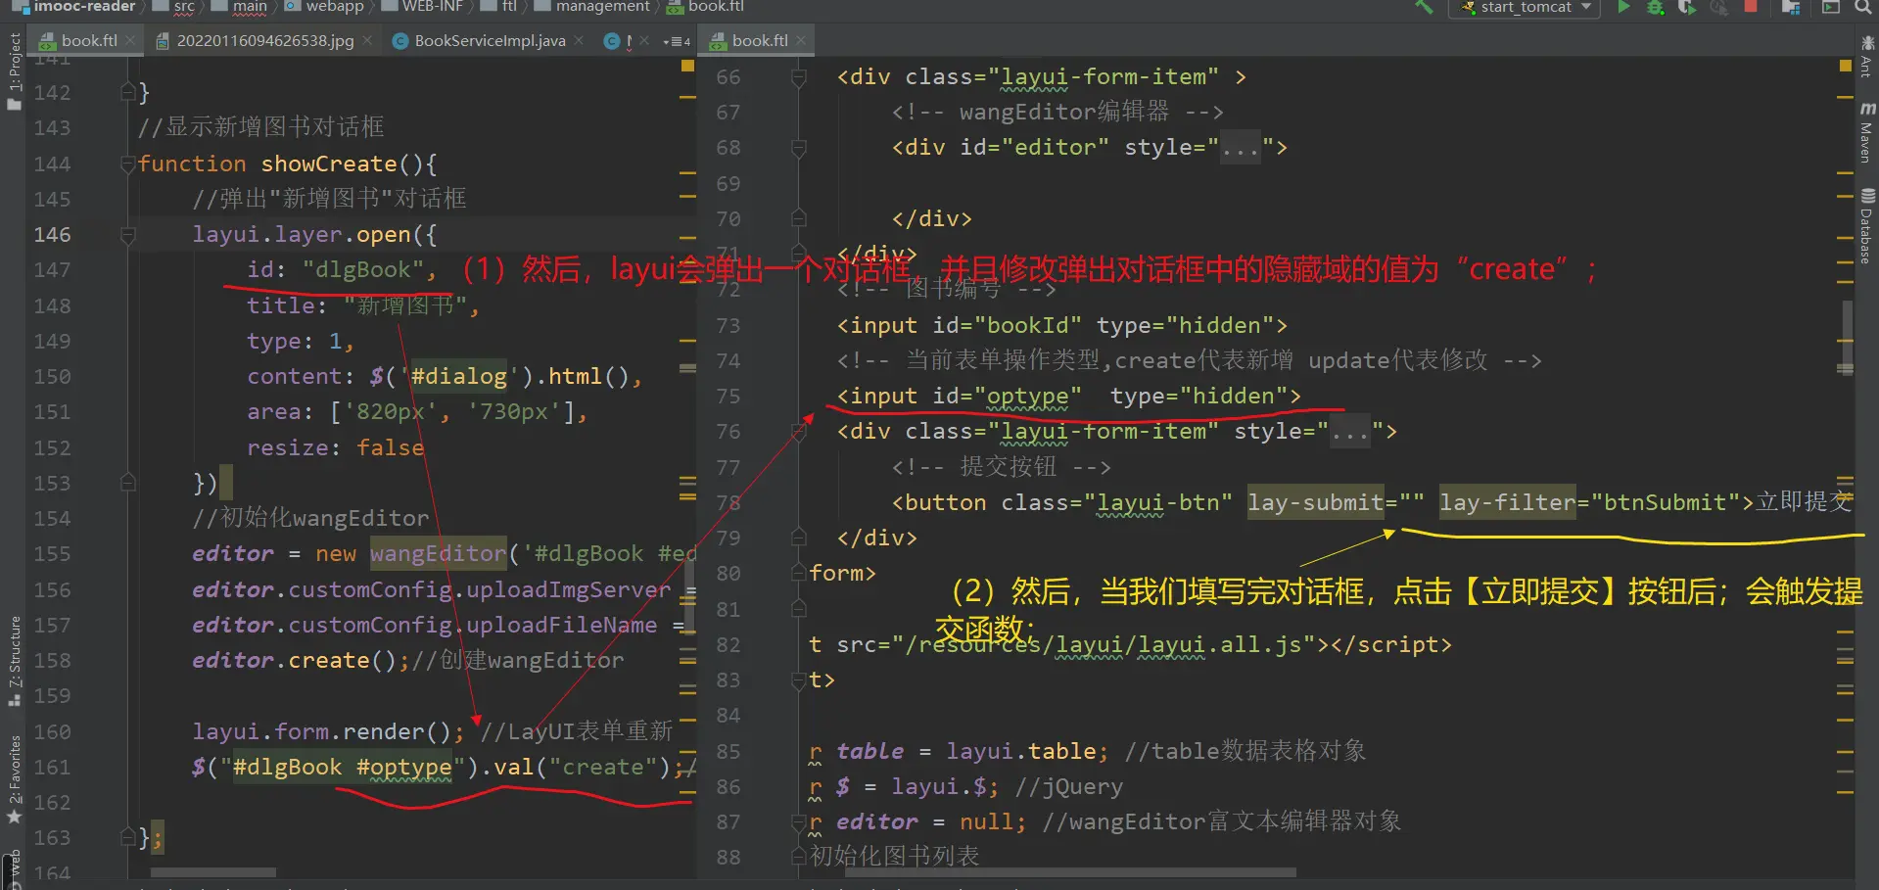The image size is (1879, 890).
Task: Click the '#dialog' selector text on line 150
Action: [458, 377]
